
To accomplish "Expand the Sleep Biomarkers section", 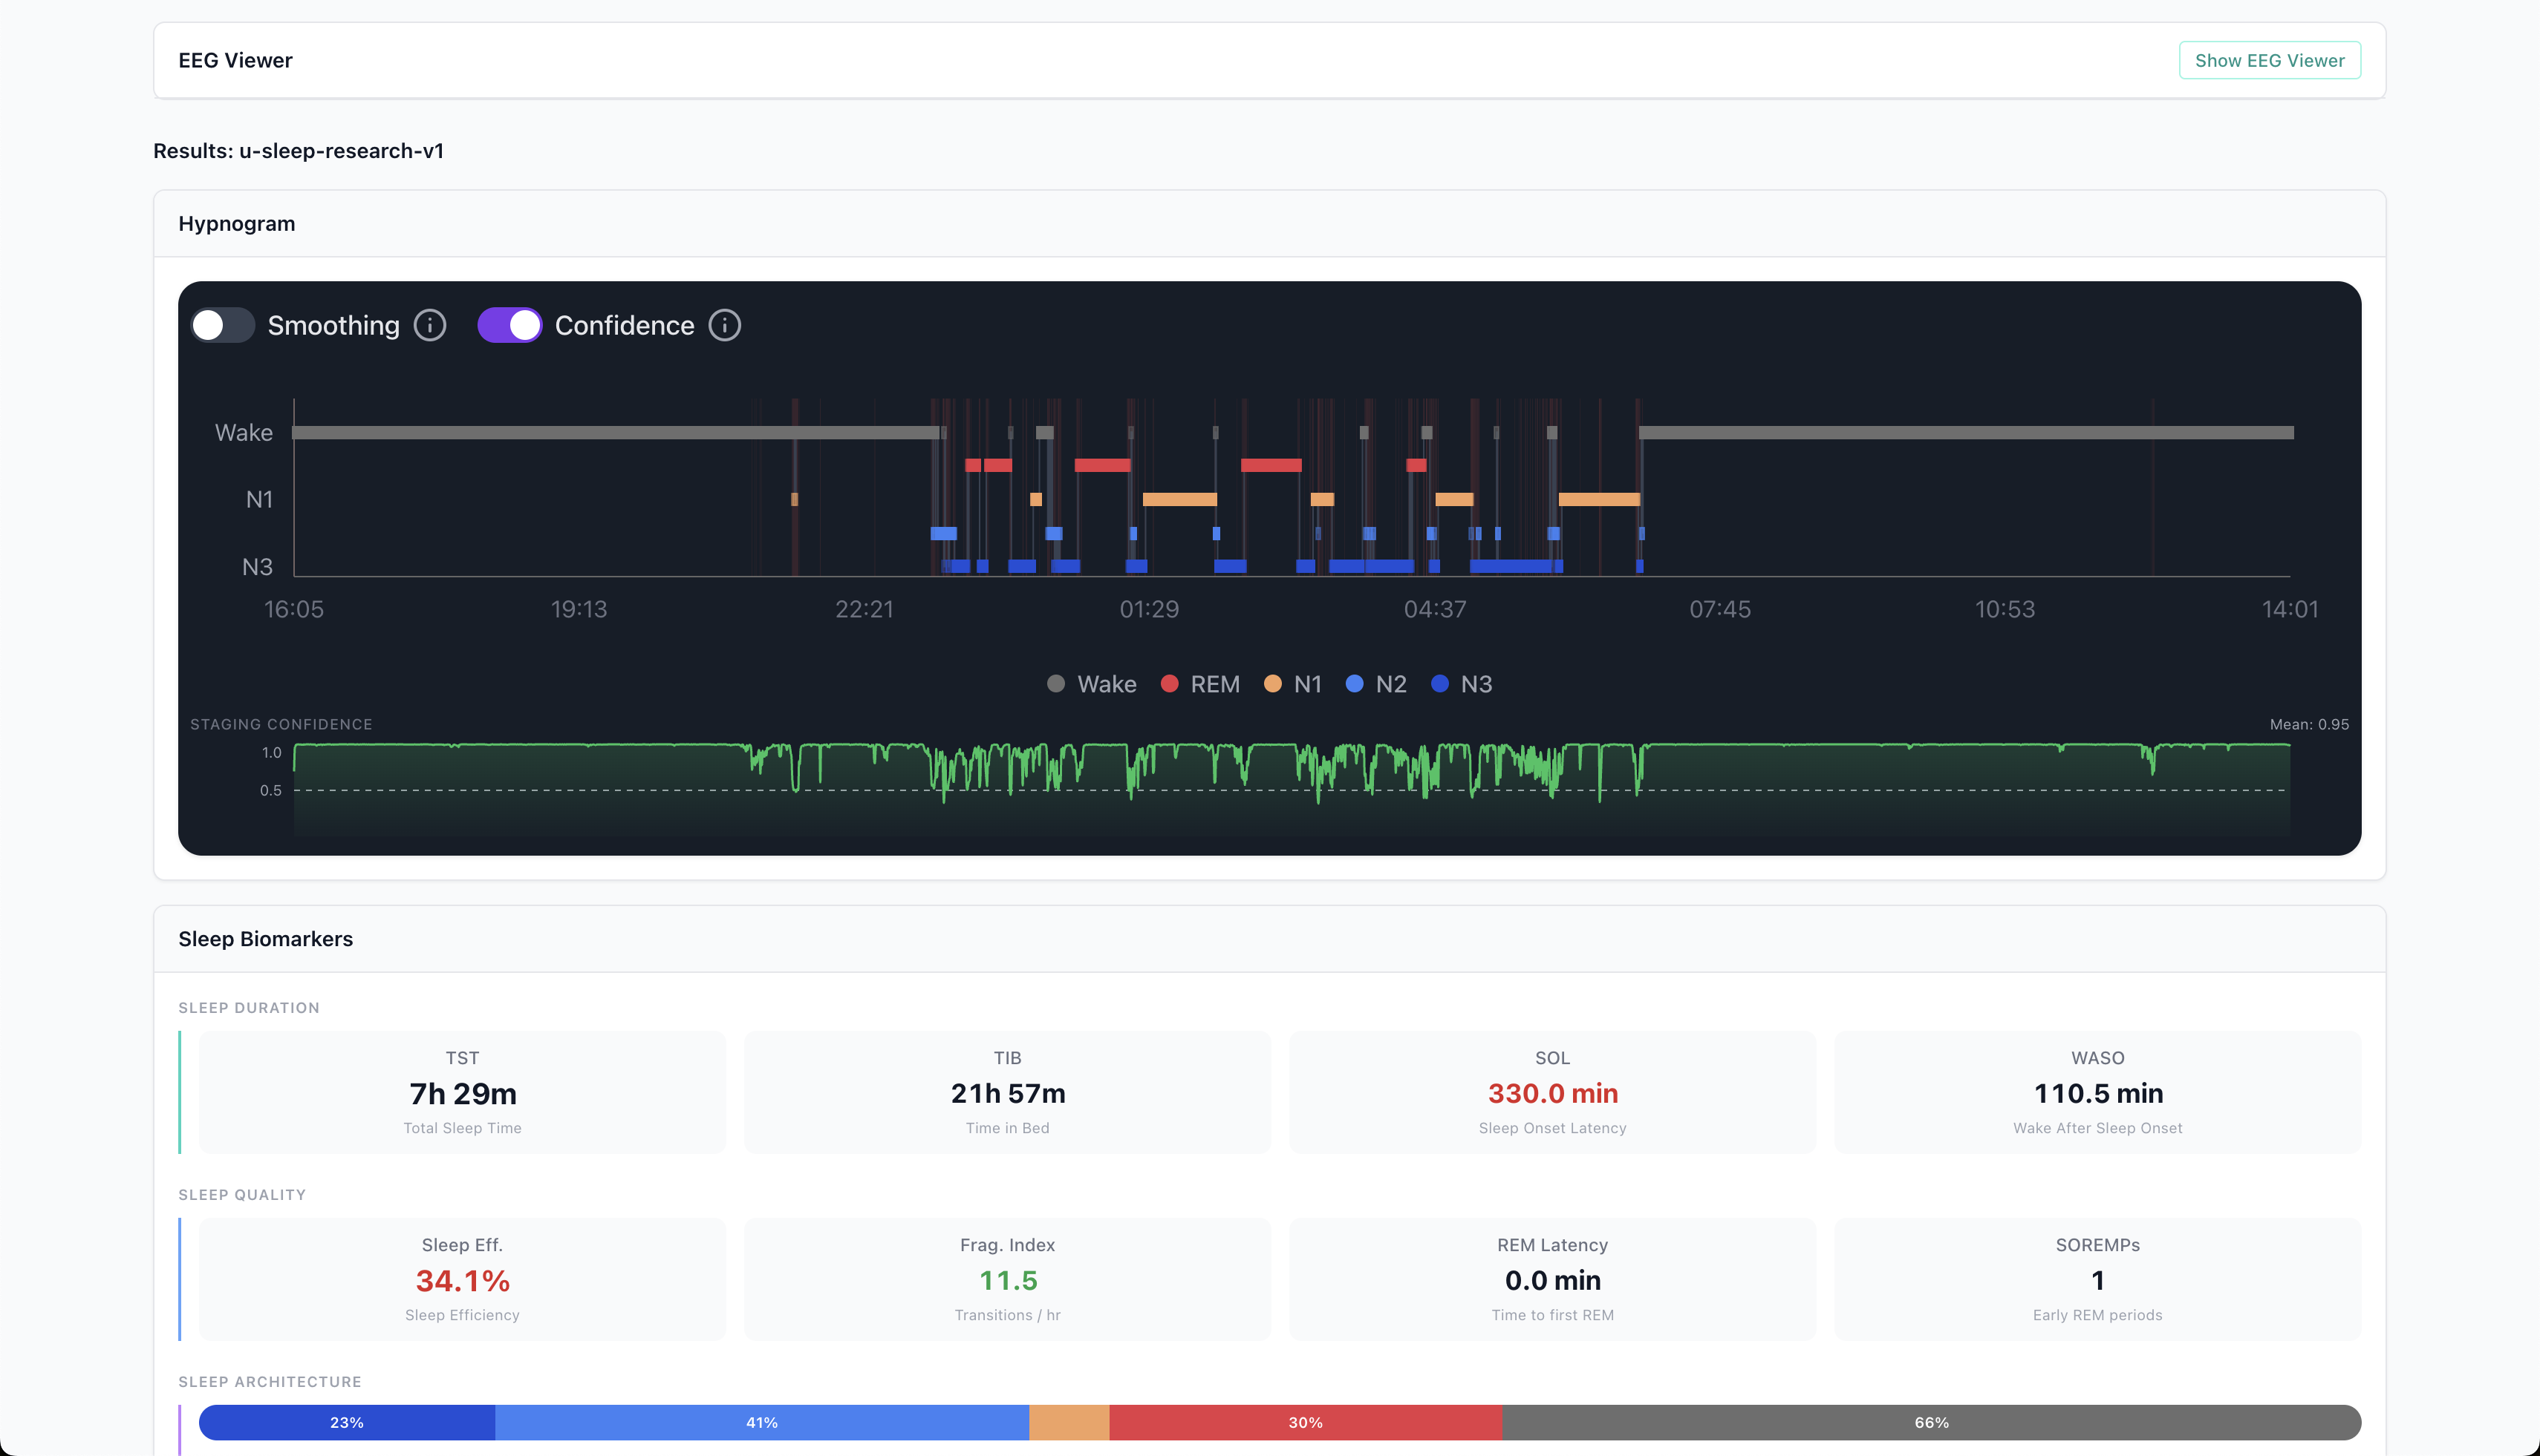I will coord(265,939).
